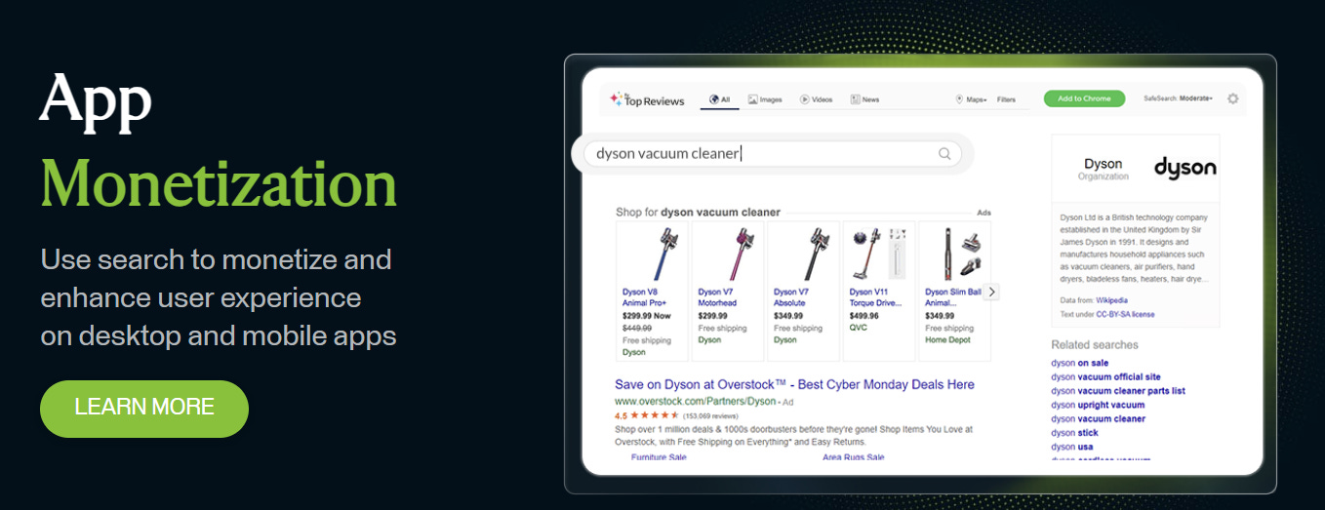
Task: Click the Videos tab play icon
Action: click(x=805, y=99)
